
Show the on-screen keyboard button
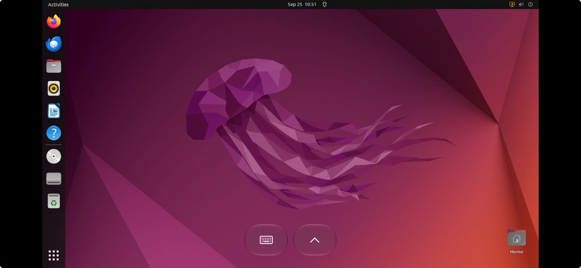coord(266,240)
